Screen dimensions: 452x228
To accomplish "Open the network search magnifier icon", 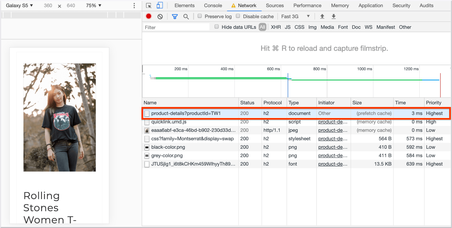I will click(186, 17).
